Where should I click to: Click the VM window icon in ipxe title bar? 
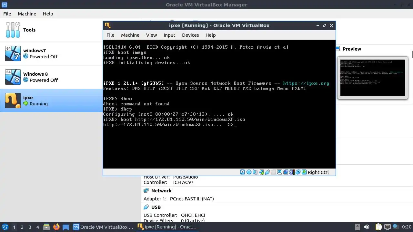(107, 25)
